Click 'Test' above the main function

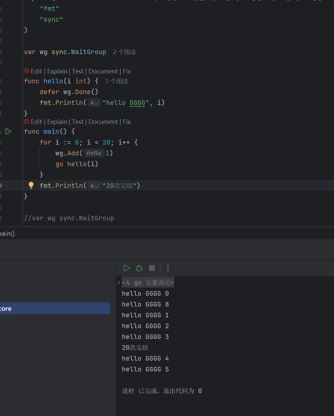point(78,122)
